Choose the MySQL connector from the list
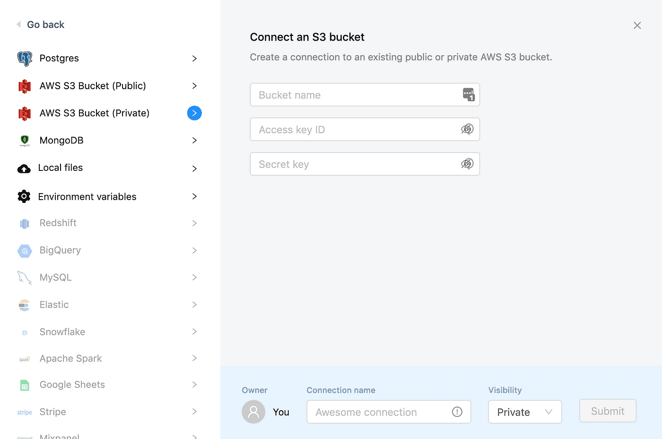This screenshot has width=662, height=439. [56, 278]
